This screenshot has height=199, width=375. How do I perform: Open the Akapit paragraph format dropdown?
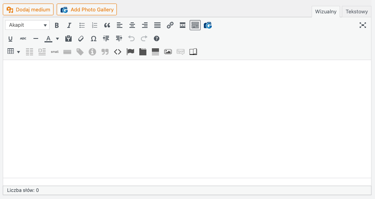tap(27, 25)
